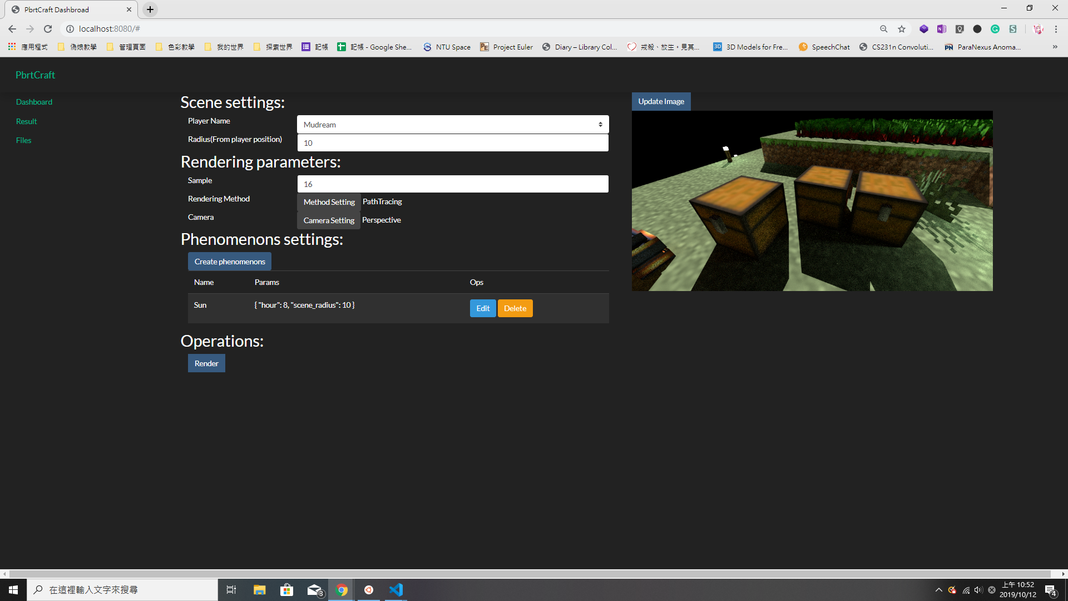Delete the Sun phenomenon
This screenshot has height=601, width=1068.
point(515,308)
